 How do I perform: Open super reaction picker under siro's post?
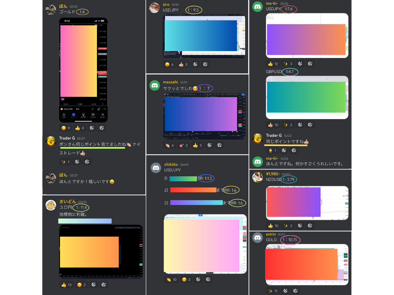pyautogui.click(x=205, y=65)
